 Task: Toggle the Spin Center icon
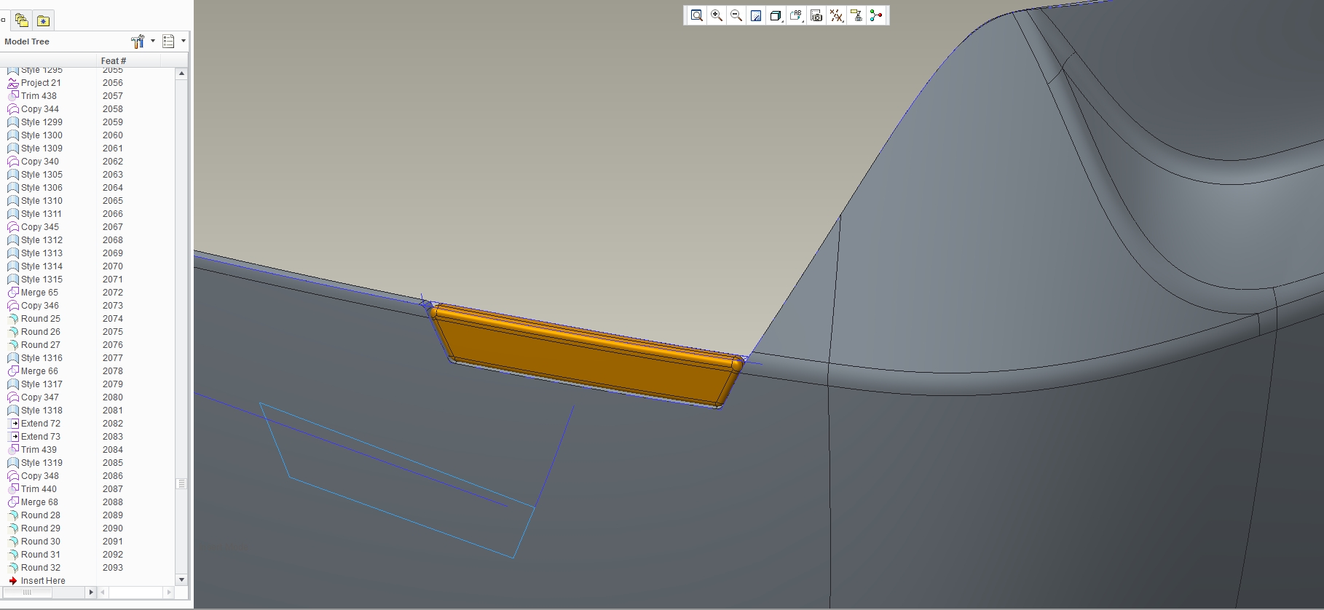tap(876, 15)
